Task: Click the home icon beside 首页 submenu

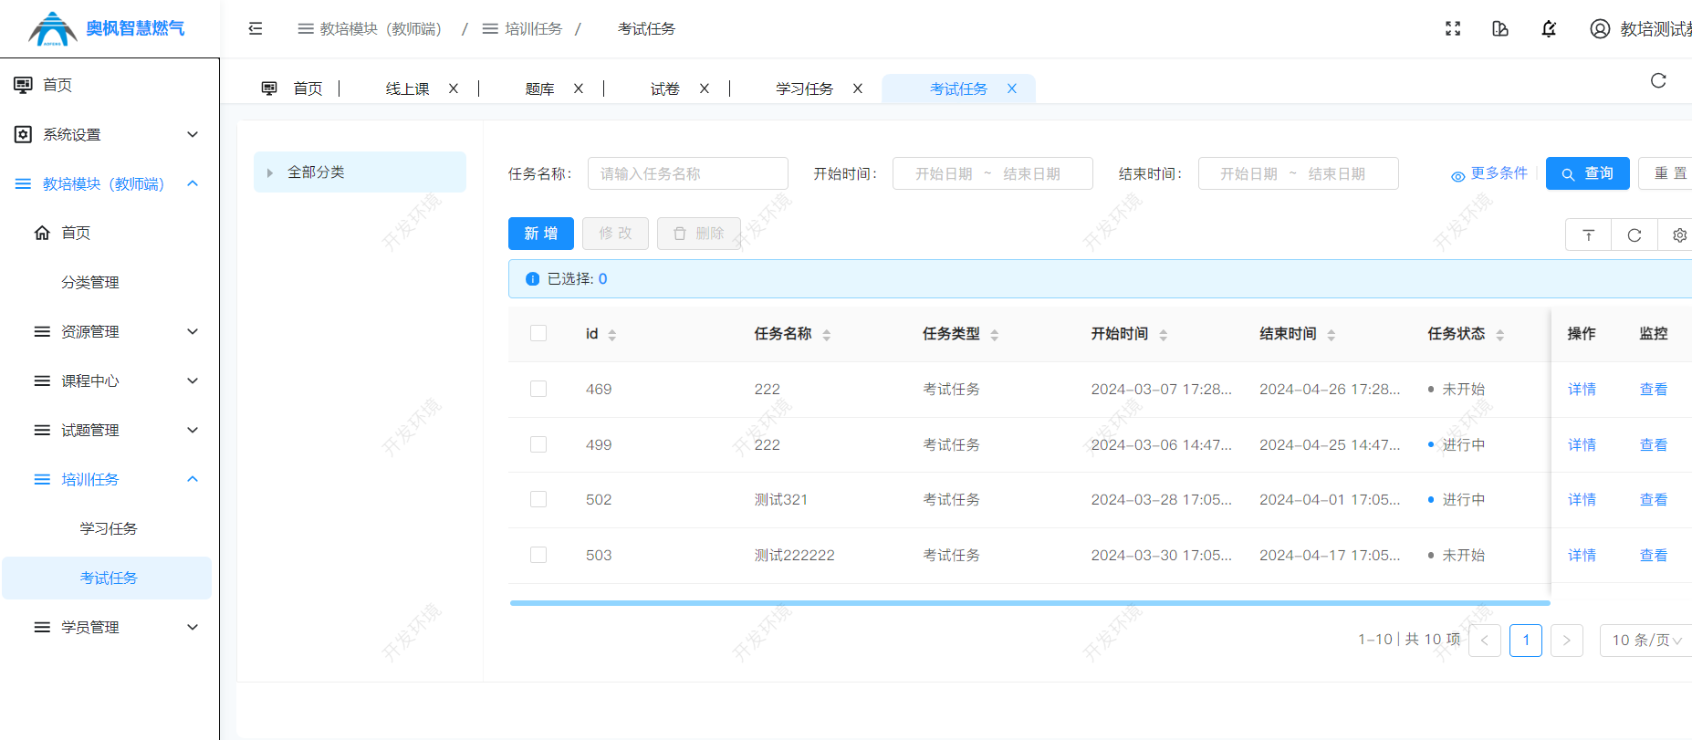Action: pyautogui.click(x=42, y=233)
